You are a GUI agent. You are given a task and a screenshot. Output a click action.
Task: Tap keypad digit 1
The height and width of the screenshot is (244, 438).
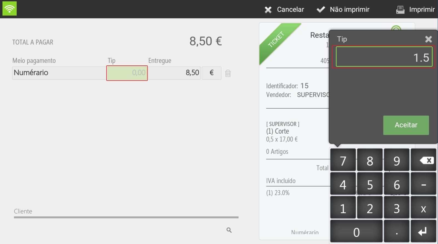click(x=343, y=208)
